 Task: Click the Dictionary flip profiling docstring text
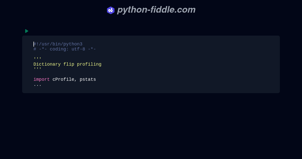[67, 64]
